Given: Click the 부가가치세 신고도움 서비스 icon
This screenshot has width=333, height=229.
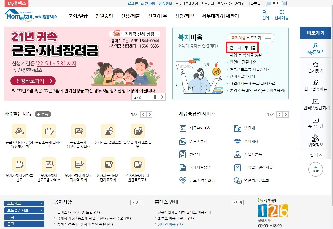Looking at the screenshot, I should [49, 164].
